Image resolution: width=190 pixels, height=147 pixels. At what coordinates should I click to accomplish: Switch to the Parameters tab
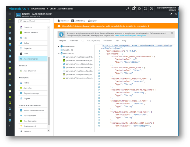[x=74, y=41]
